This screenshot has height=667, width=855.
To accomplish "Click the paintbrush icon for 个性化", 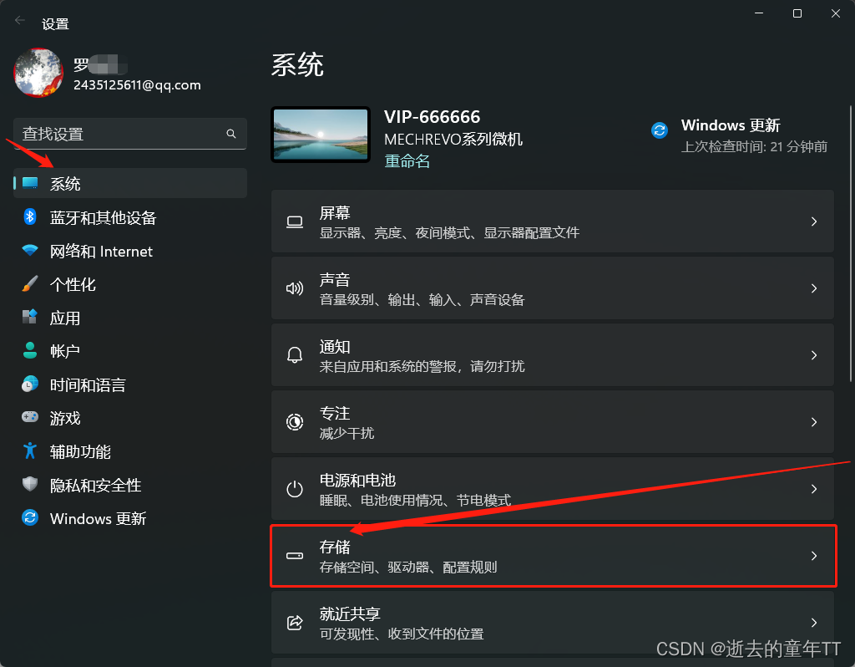I will click(30, 284).
